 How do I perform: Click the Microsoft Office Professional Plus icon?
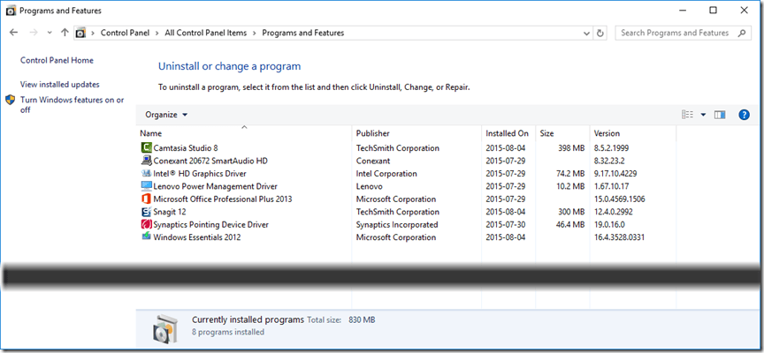click(x=146, y=199)
